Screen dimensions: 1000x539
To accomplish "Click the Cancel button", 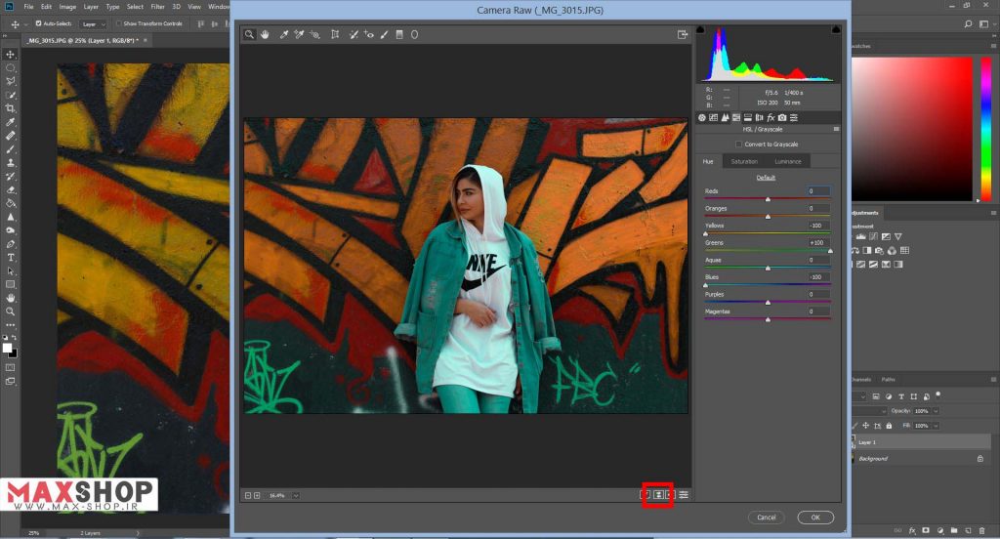I will [766, 518].
